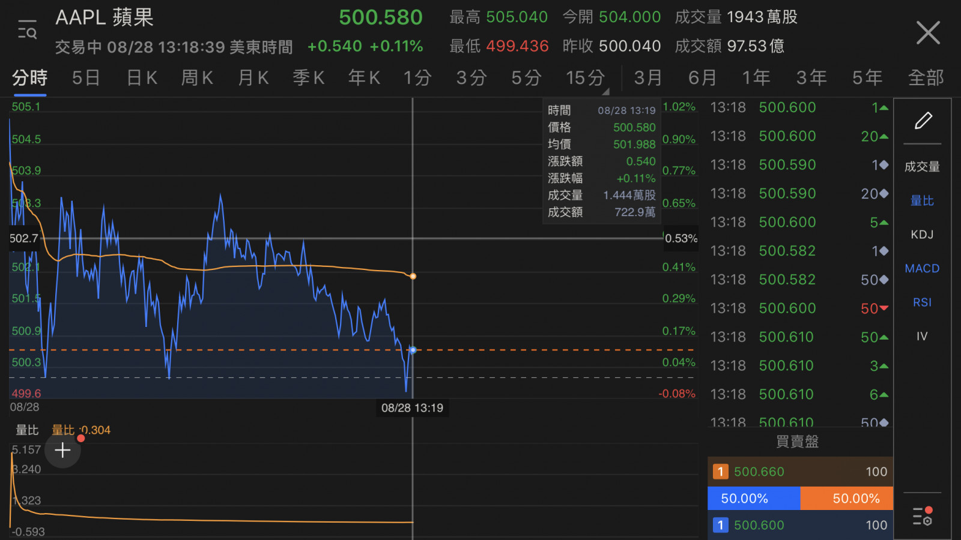Choose the RSI indicator
This screenshot has width=961, height=540.
pyautogui.click(x=922, y=302)
